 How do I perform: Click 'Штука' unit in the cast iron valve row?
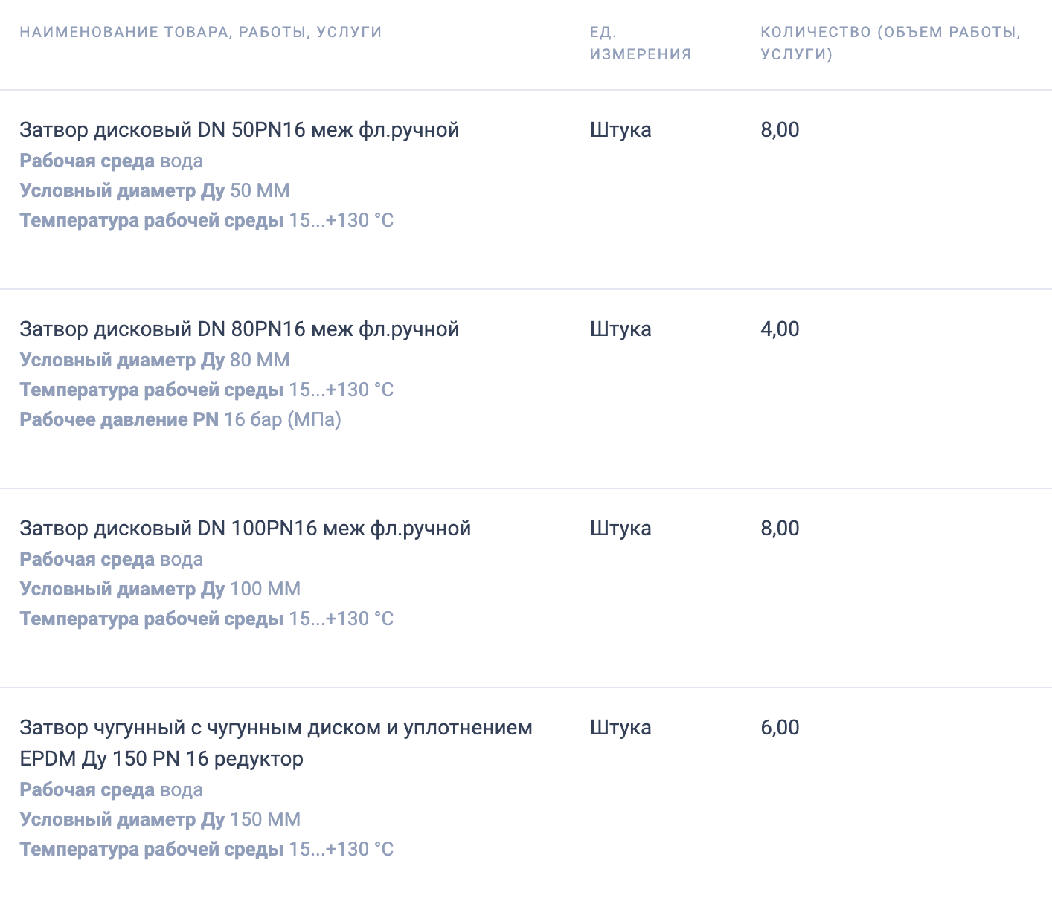(x=620, y=728)
